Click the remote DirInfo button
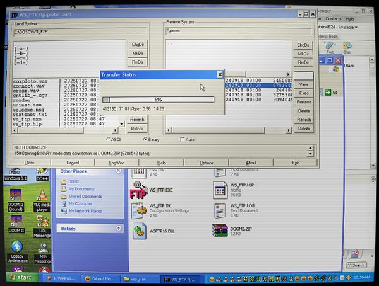 point(304,129)
